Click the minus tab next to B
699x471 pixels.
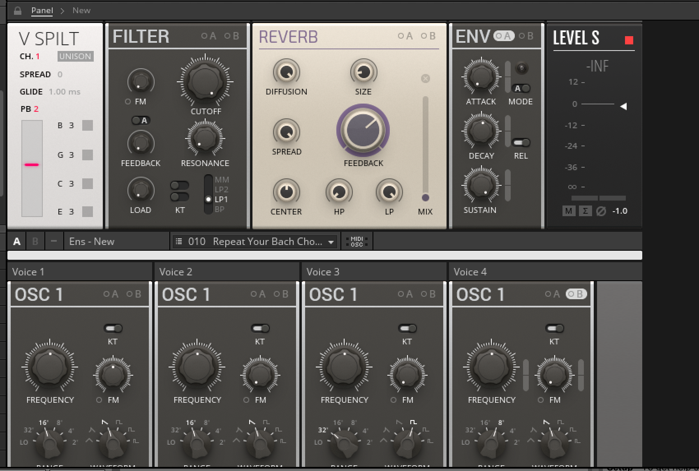coord(53,241)
